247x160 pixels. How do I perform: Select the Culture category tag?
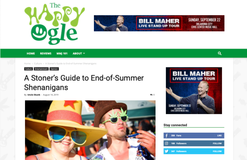(29, 69)
